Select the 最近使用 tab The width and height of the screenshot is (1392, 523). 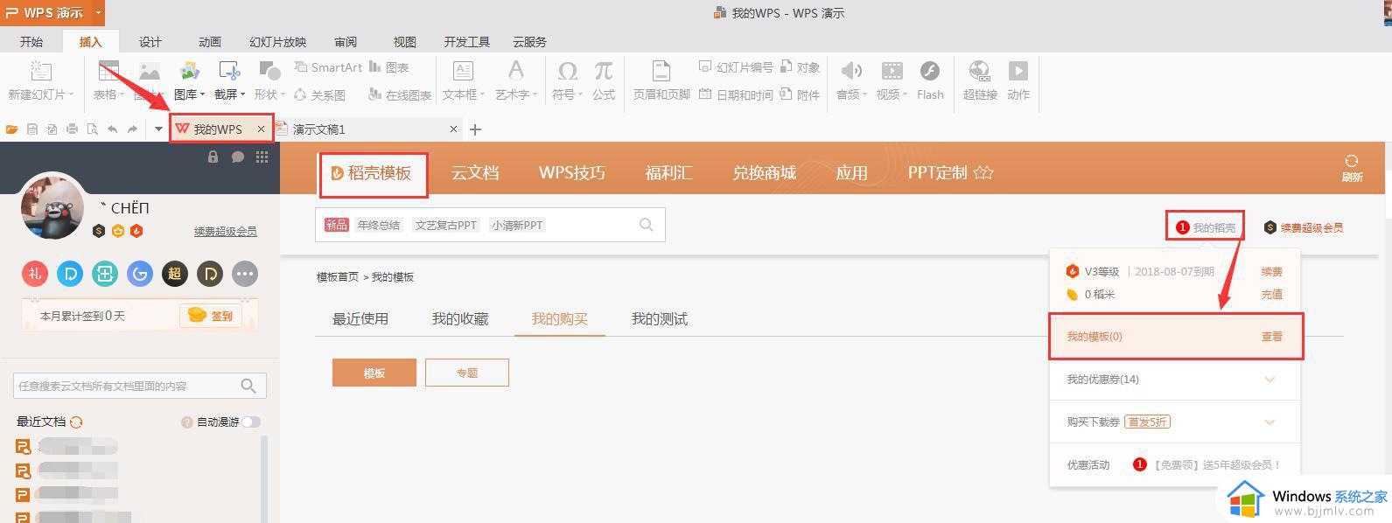[x=360, y=318]
